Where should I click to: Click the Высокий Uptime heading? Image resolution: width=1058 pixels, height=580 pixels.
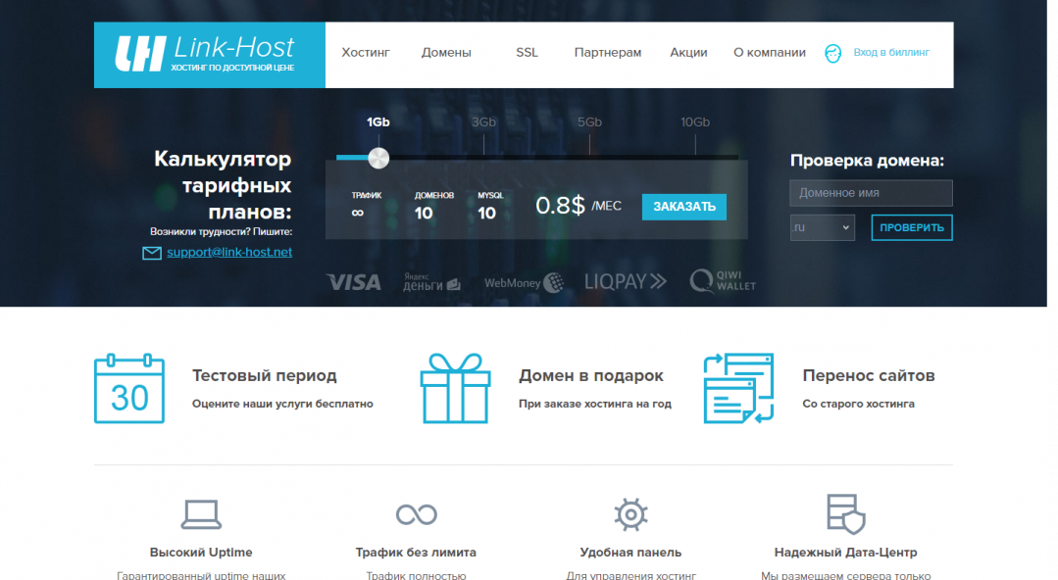(x=201, y=553)
